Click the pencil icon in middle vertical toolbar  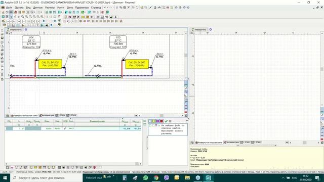pos(186,88)
